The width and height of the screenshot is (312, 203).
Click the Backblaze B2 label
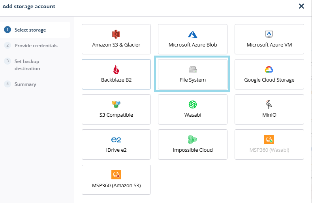(116, 80)
